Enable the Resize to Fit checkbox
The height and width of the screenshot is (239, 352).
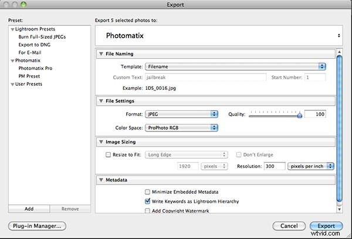tap(107, 154)
